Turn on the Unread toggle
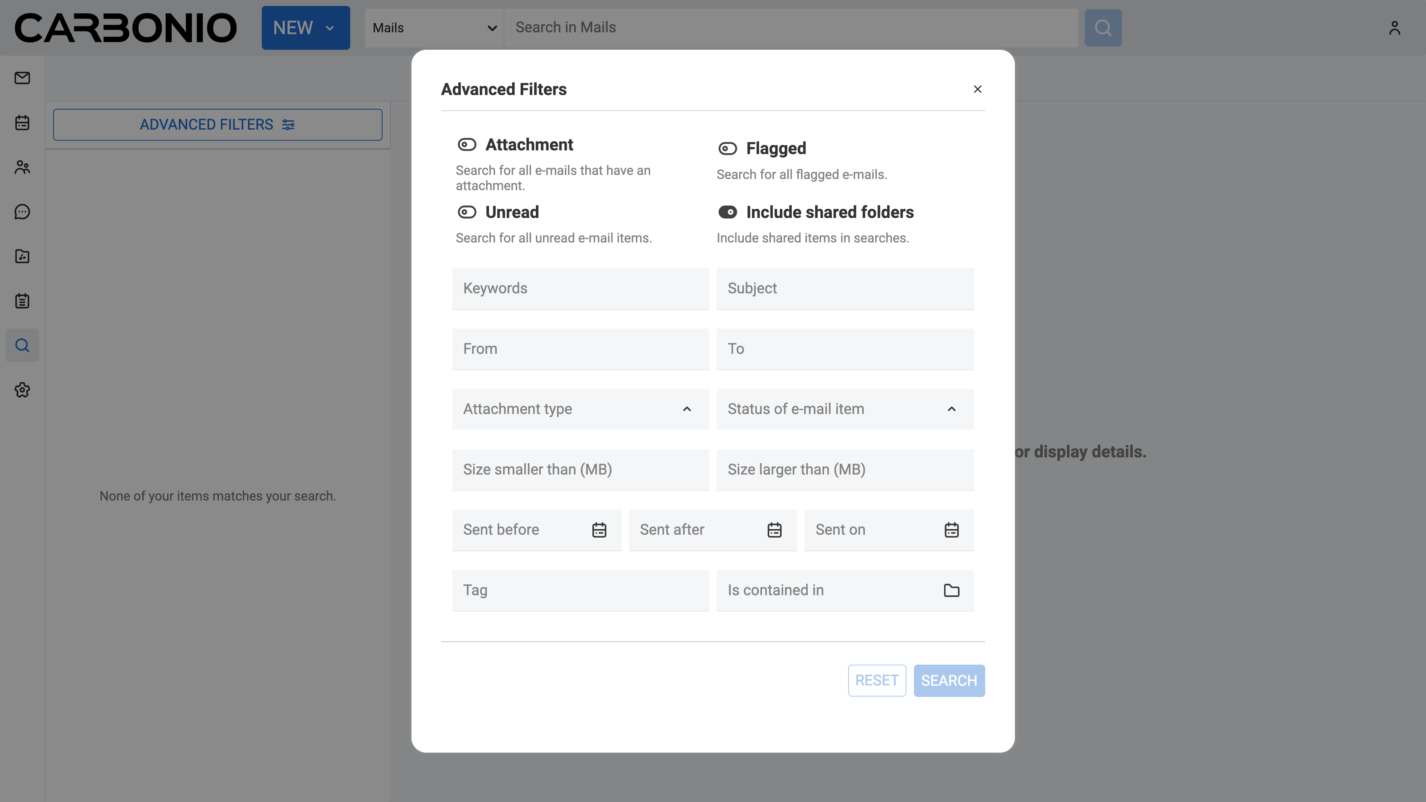 (467, 212)
